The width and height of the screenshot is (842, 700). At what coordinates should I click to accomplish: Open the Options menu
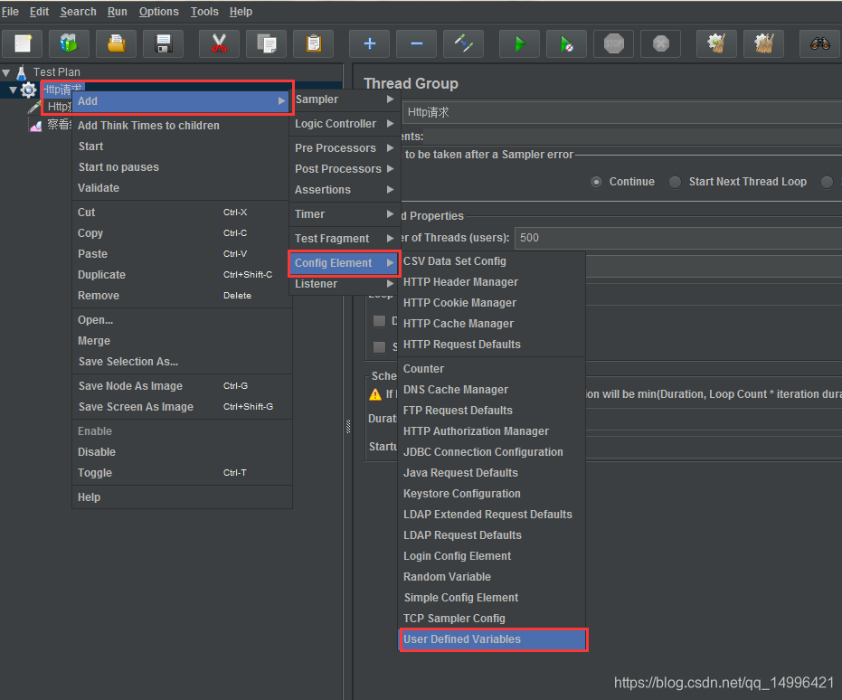[159, 11]
